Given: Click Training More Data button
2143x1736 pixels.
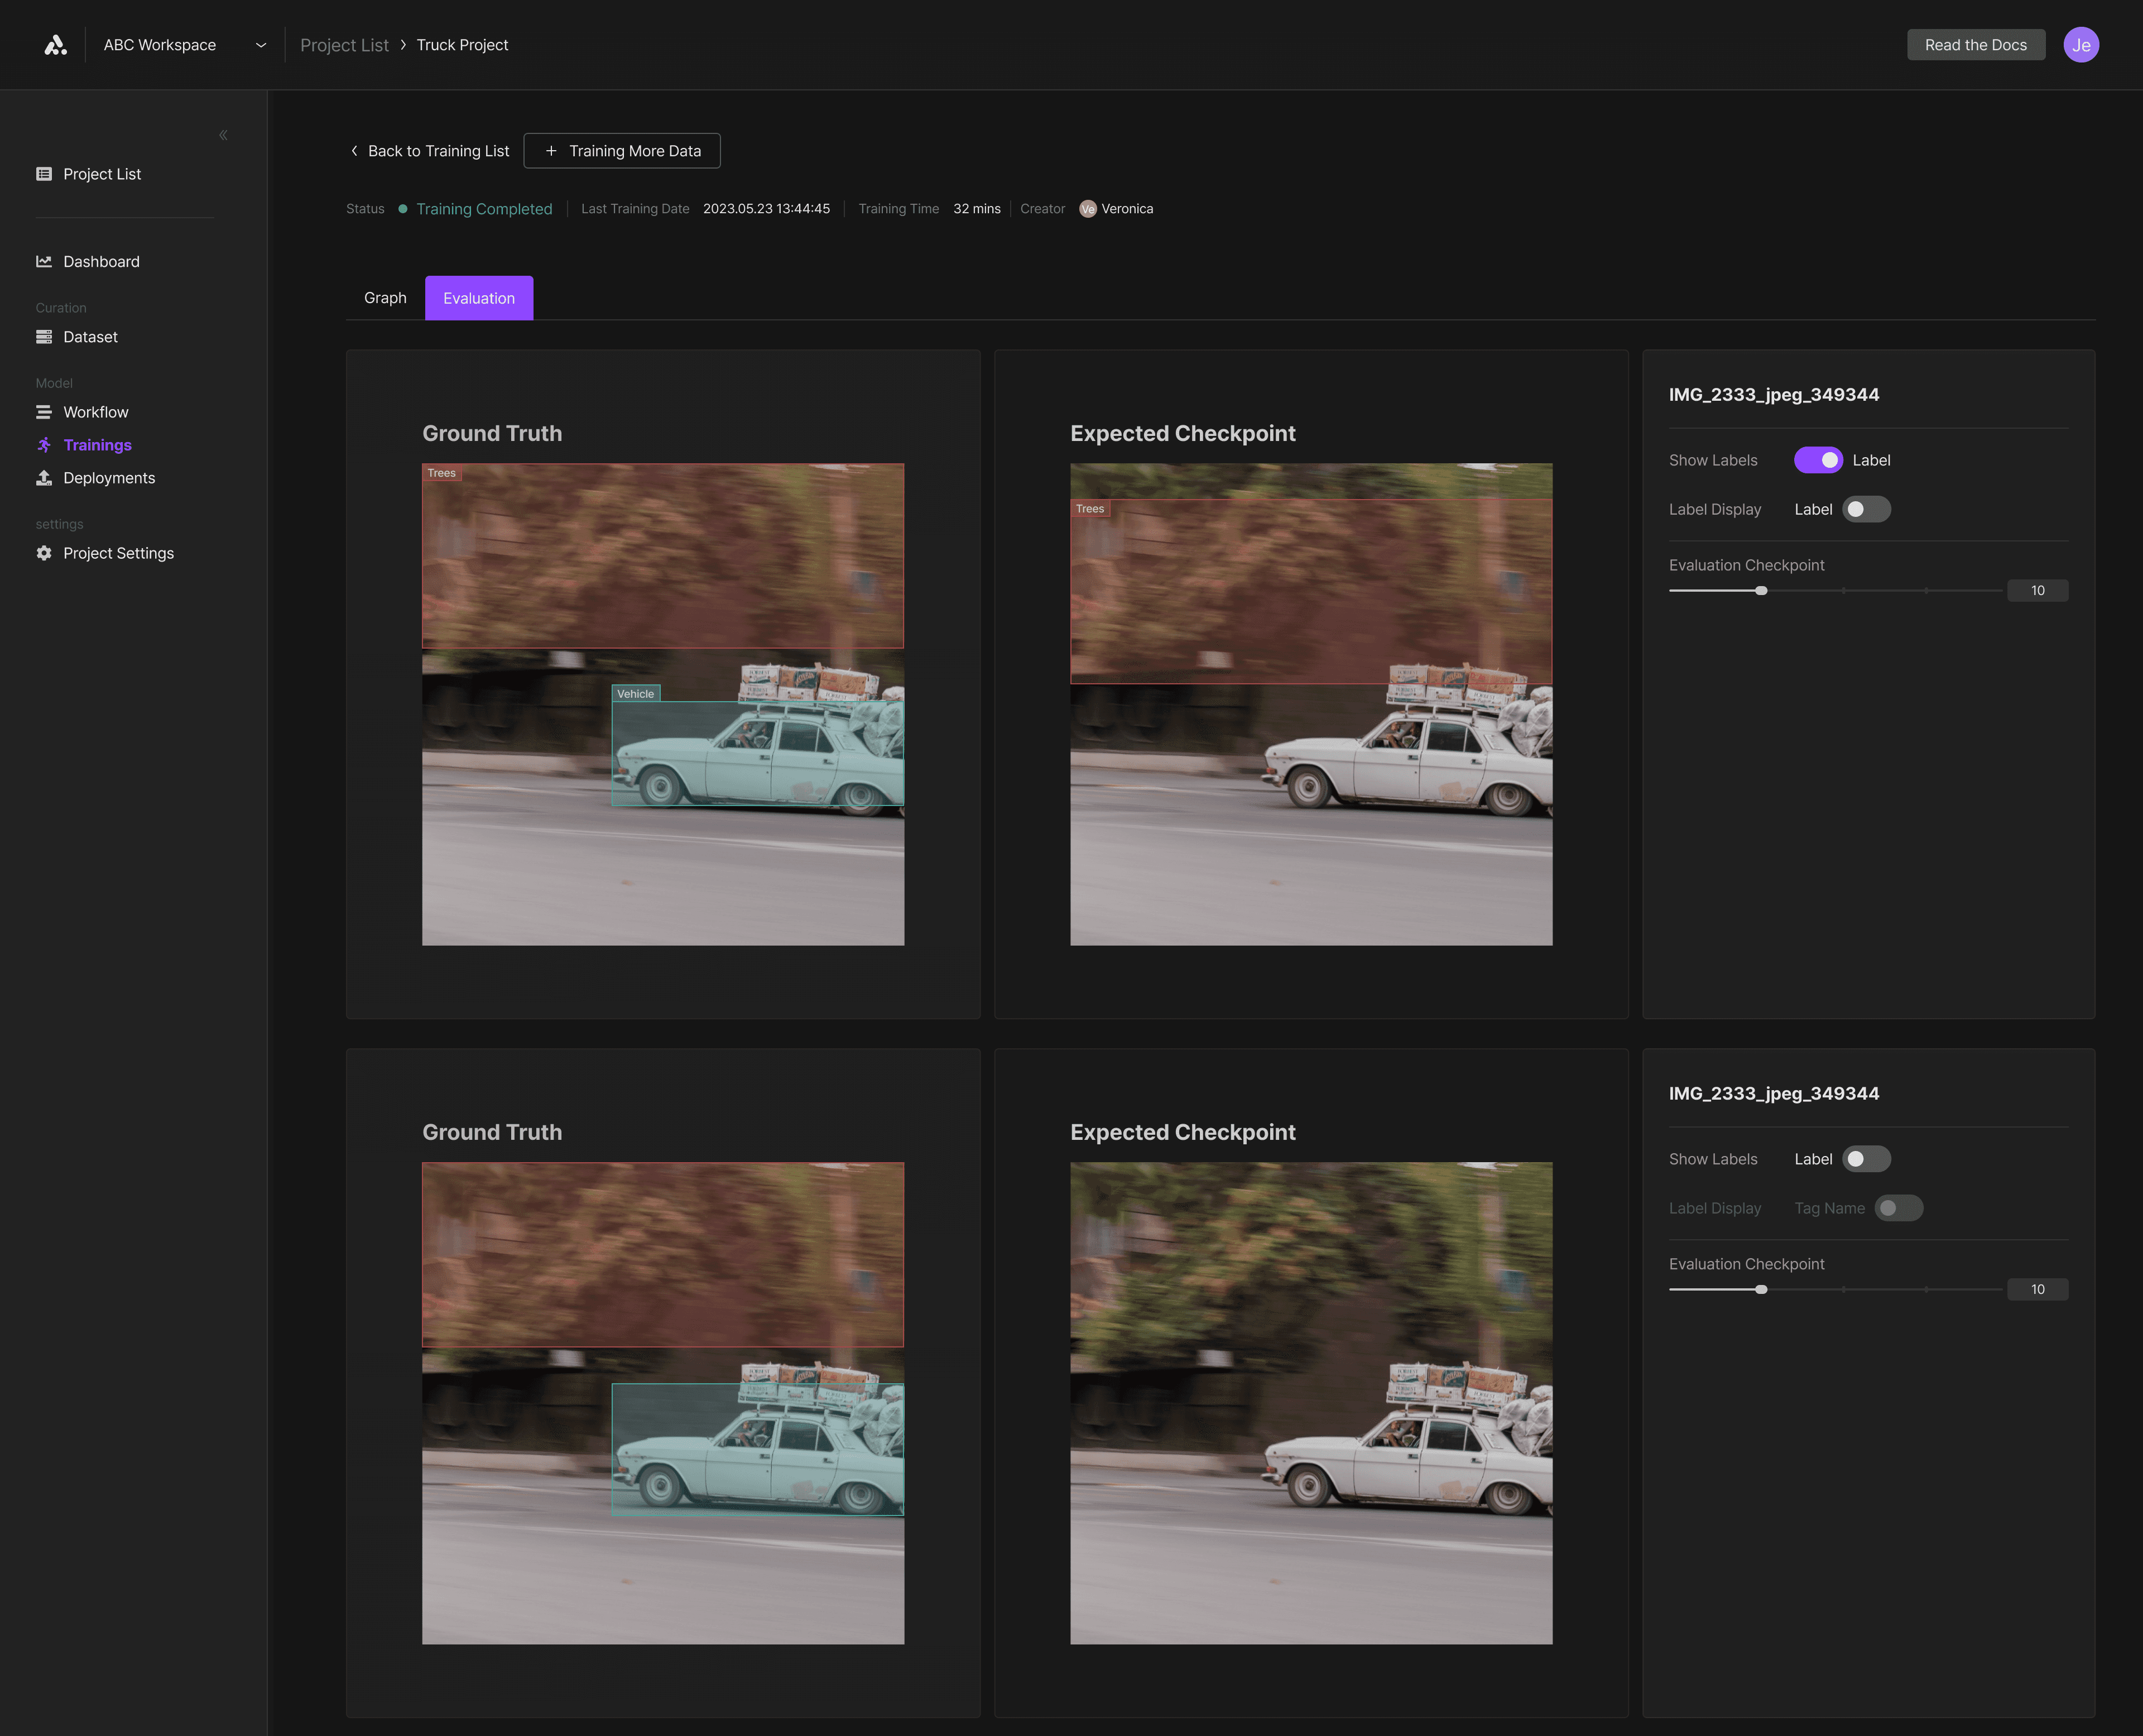Looking at the screenshot, I should 622,151.
